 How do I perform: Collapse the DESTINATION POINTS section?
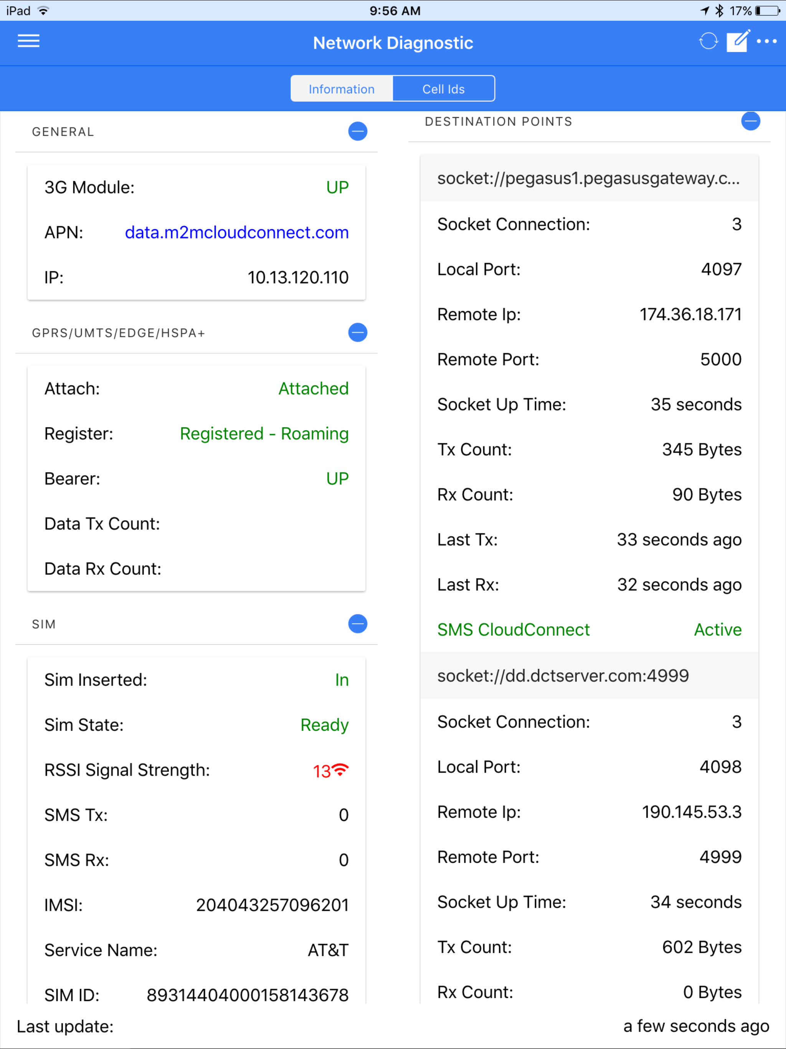pyautogui.click(x=751, y=121)
